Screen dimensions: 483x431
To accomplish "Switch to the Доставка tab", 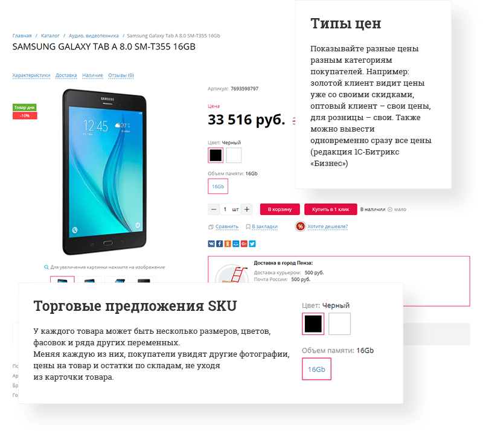I will (x=67, y=76).
